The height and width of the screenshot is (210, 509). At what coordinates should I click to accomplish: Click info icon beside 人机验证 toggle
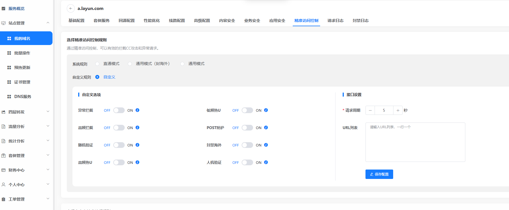point(266,162)
